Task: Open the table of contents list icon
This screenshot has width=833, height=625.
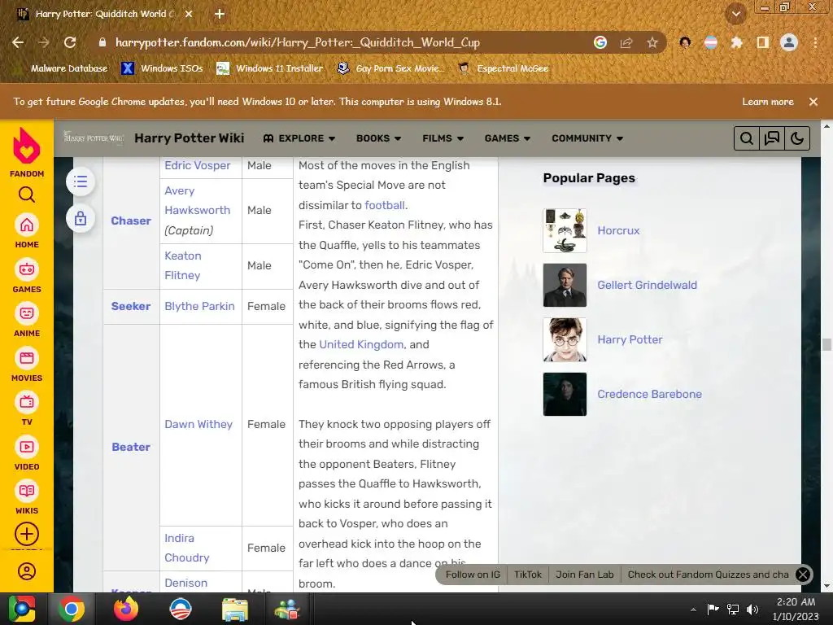Action: [81, 181]
